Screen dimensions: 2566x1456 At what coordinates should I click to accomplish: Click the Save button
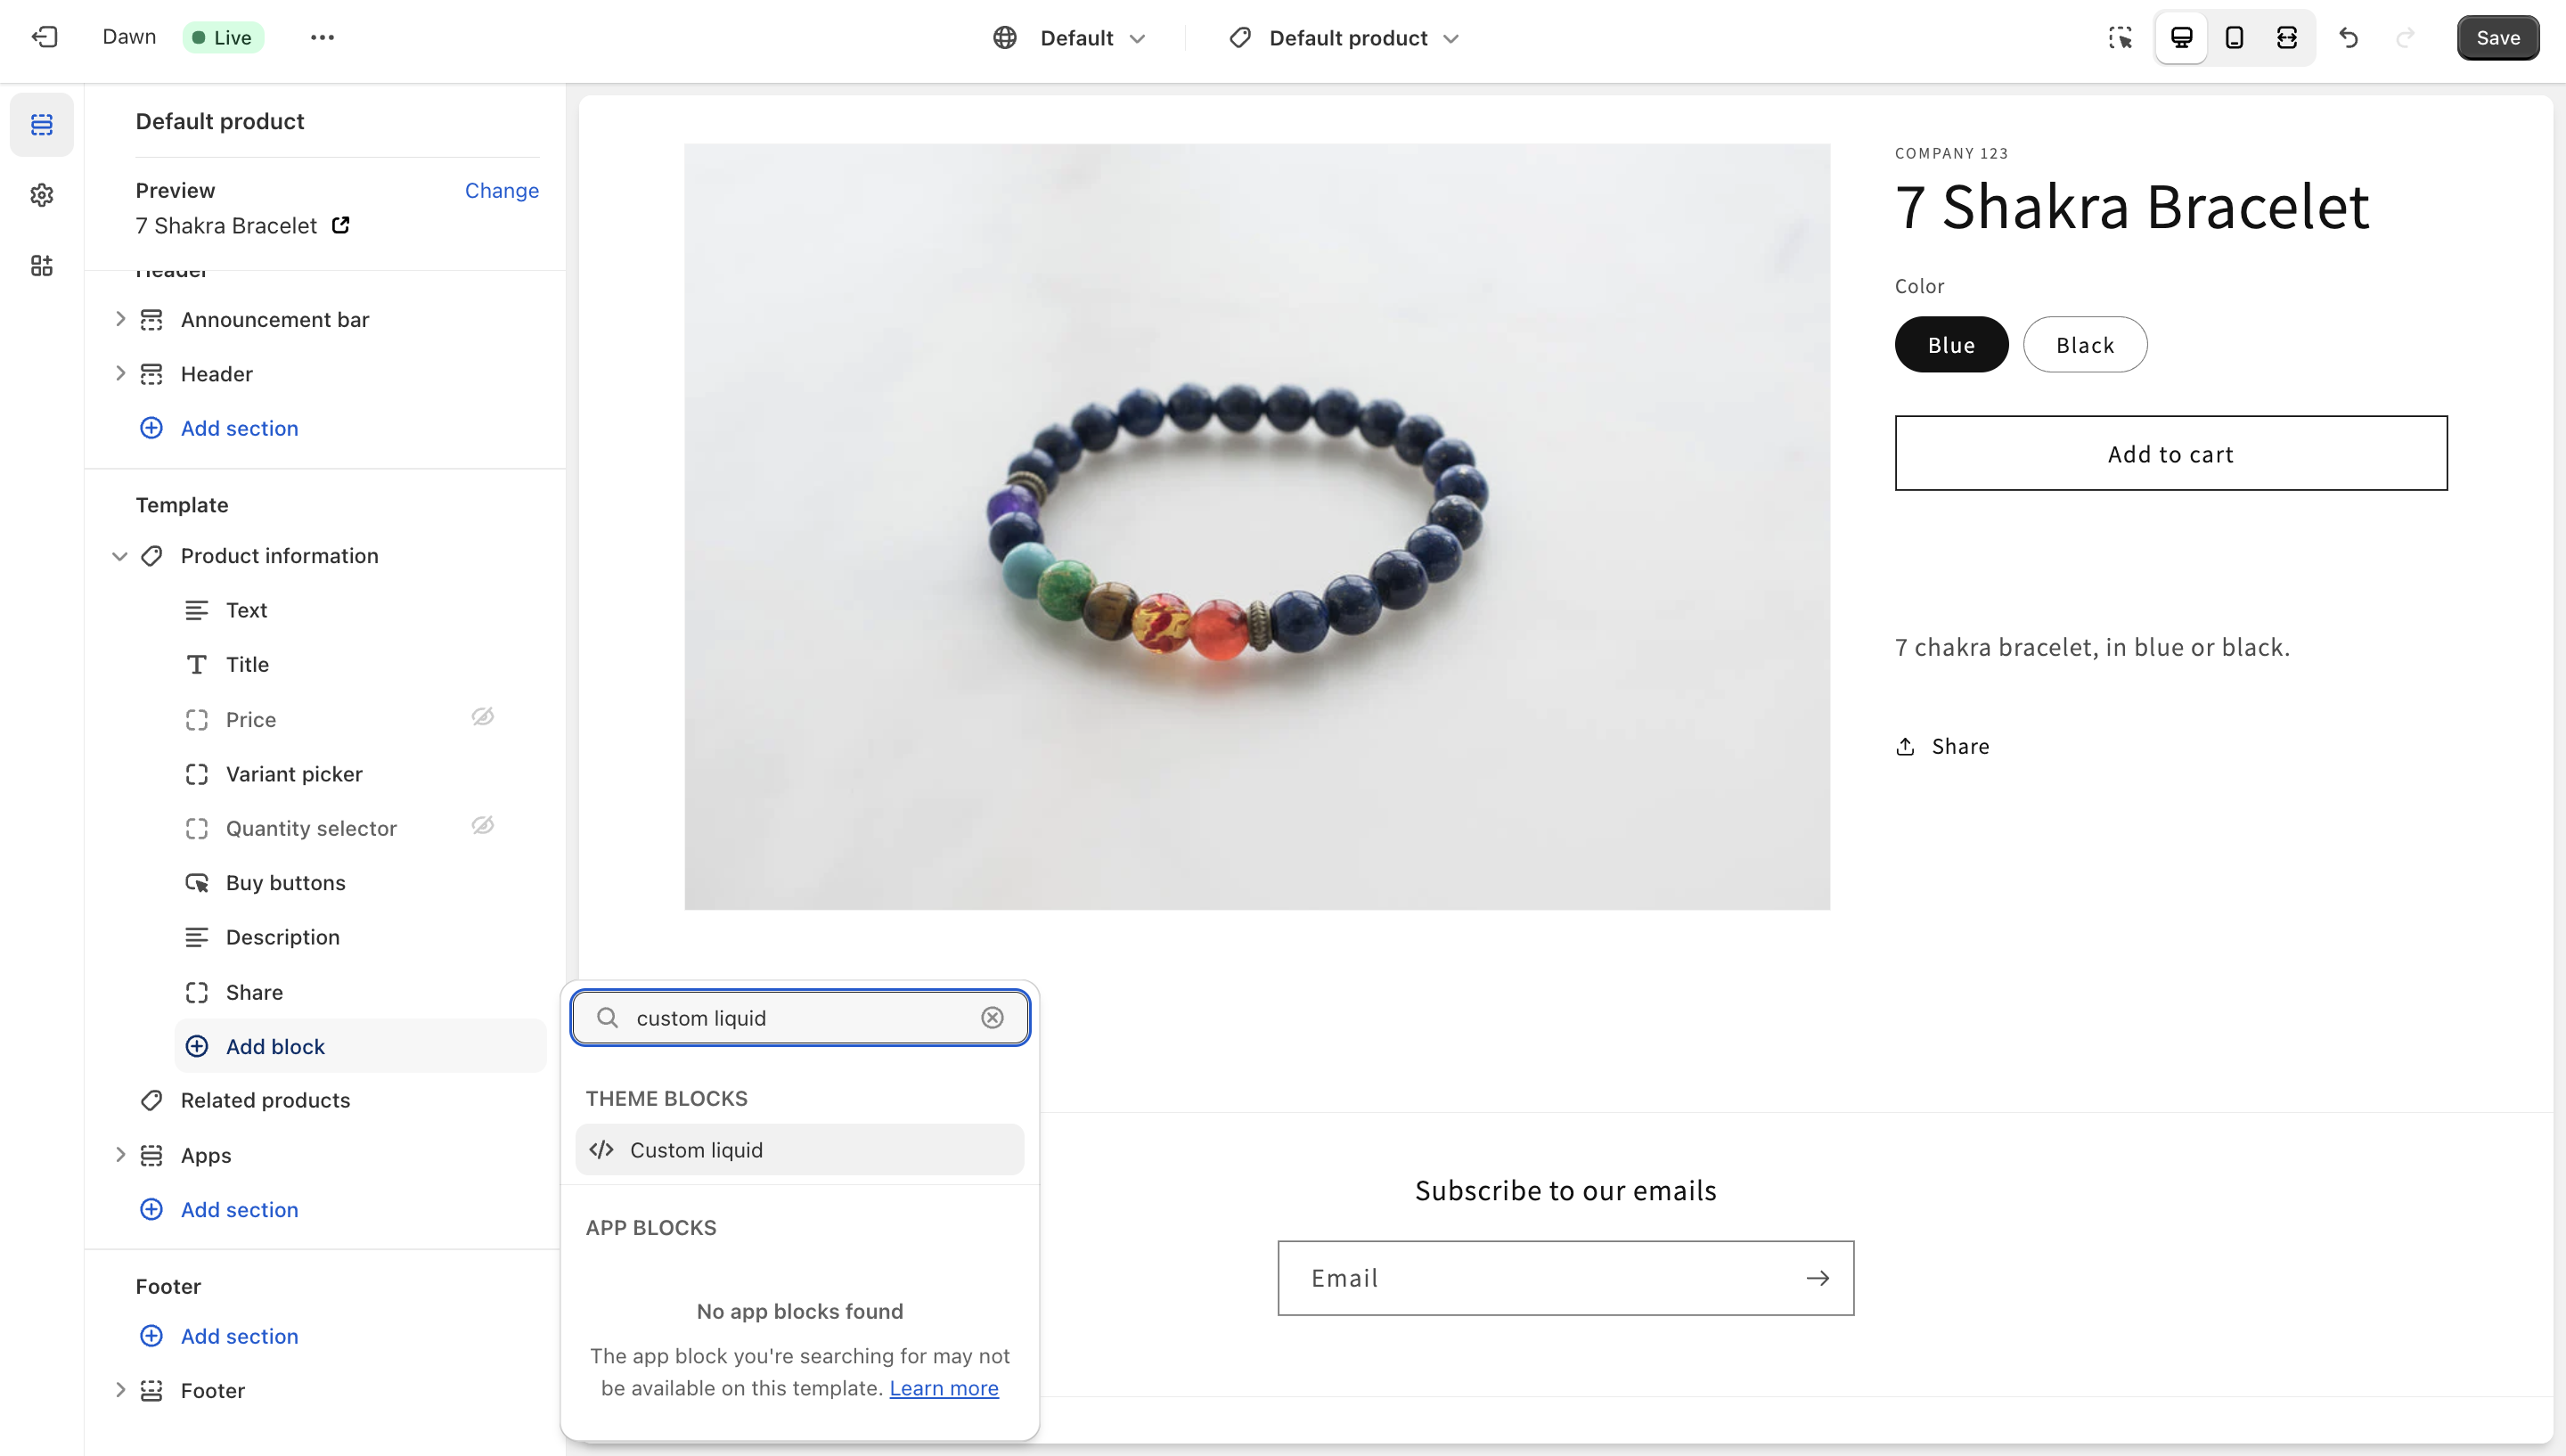tap(2497, 37)
